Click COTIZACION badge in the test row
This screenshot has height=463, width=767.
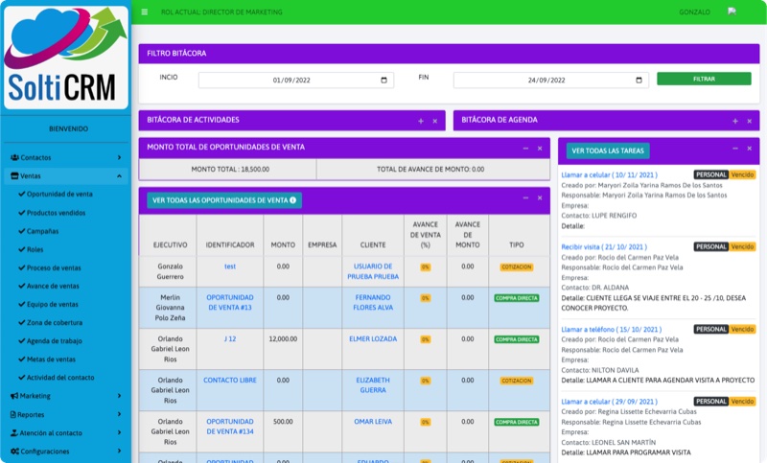(x=517, y=266)
